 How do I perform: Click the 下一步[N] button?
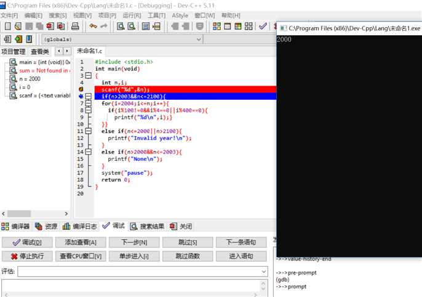pos(134,242)
